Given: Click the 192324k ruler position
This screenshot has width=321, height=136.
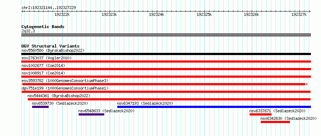Looking at the screenshot, I should pos(157,14).
